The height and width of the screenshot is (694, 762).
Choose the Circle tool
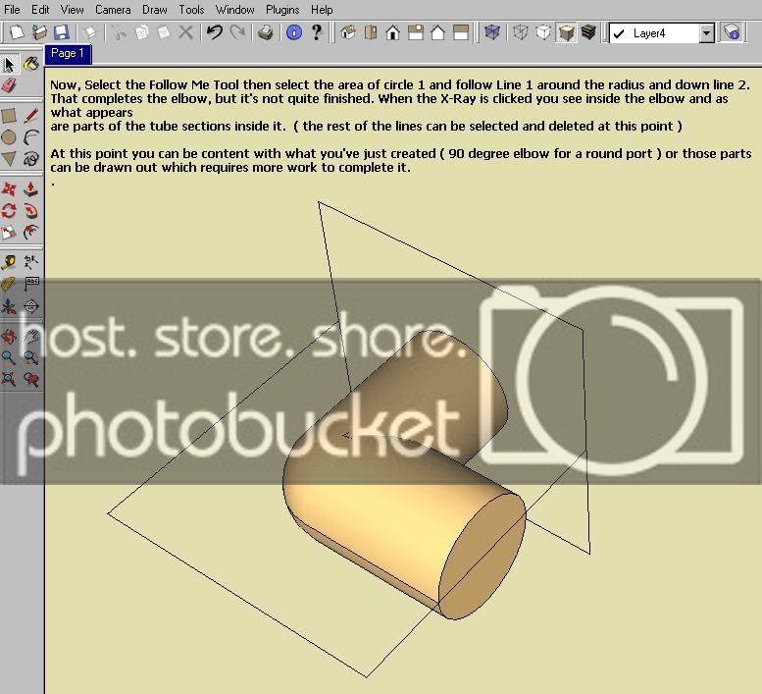[x=9, y=137]
